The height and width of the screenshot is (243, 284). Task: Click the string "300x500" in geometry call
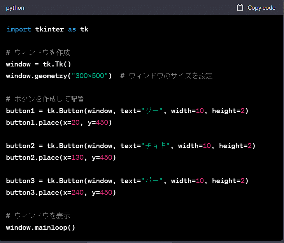pos(90,76)
